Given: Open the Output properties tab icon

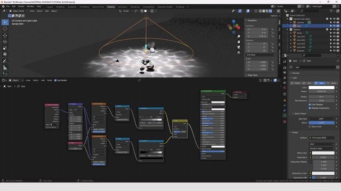Looking at the screenshot, I should pos(285,73).
